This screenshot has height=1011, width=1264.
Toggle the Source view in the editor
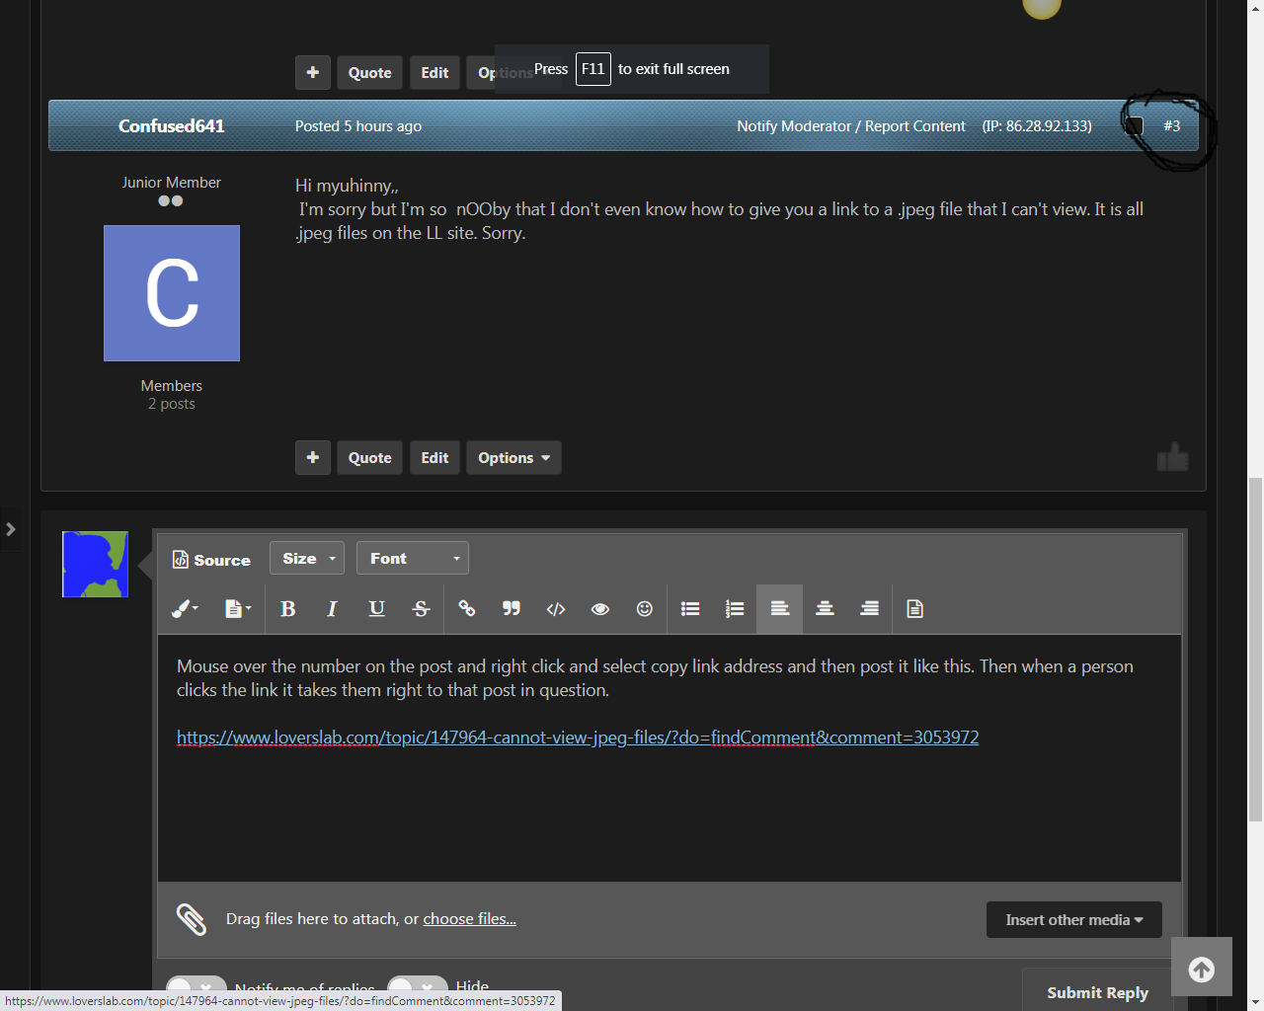(x=211, y=560)
